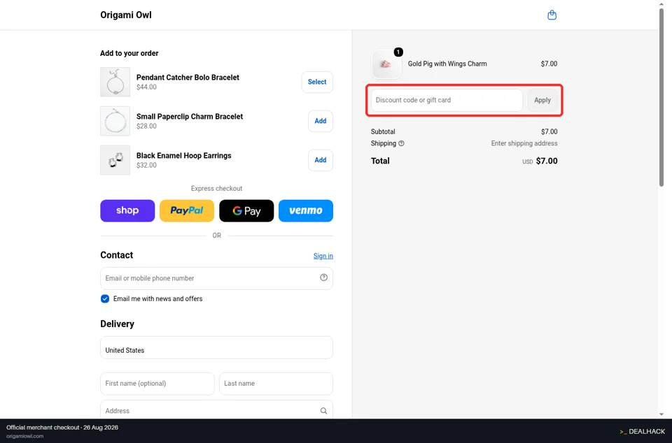
Task: Pay with Shop Pay express checkout
Action: coord(127,211)
